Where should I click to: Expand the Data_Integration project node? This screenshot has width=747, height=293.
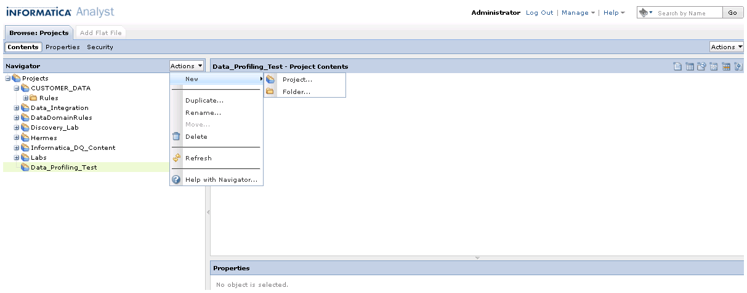point(17,108)
